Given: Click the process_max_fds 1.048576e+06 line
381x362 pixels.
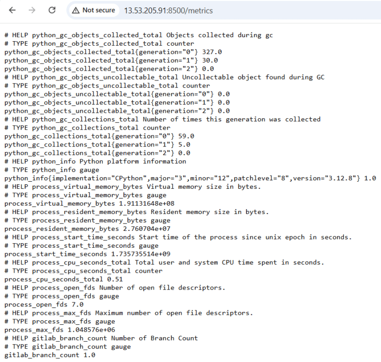Looking at the screenshot, I should point(60,330).
